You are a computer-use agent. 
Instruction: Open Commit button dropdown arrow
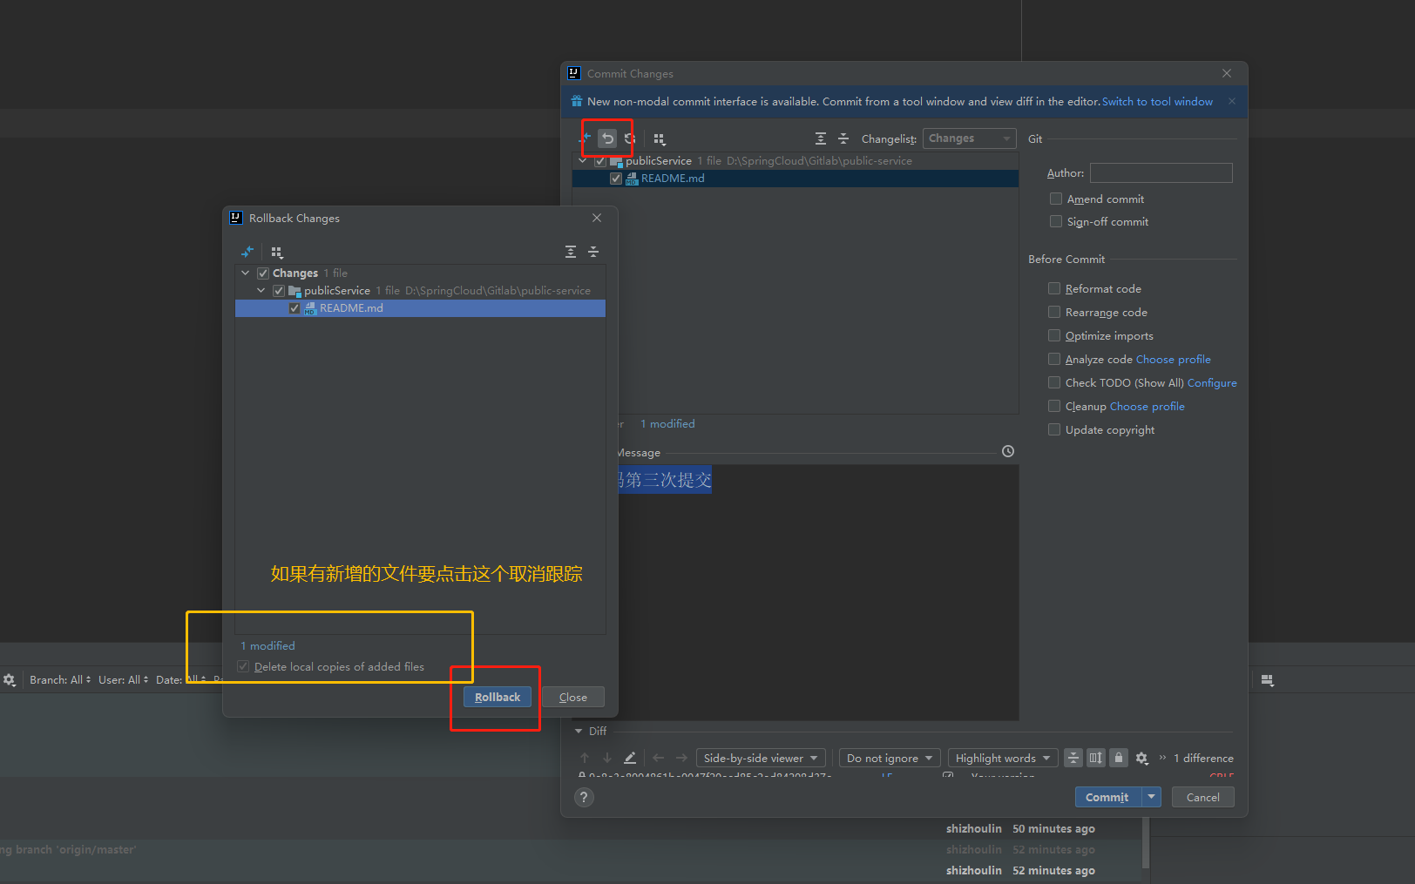[1152, 797]
